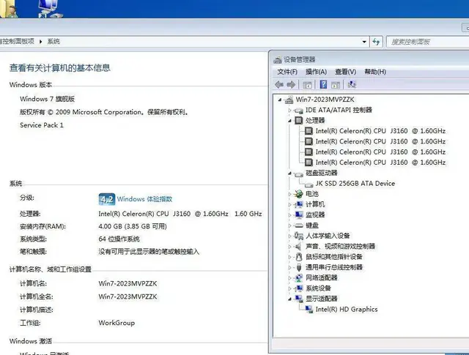469x355 pixels.
Task: Click the 计算机 computer icon in tree
Action: 298,205
